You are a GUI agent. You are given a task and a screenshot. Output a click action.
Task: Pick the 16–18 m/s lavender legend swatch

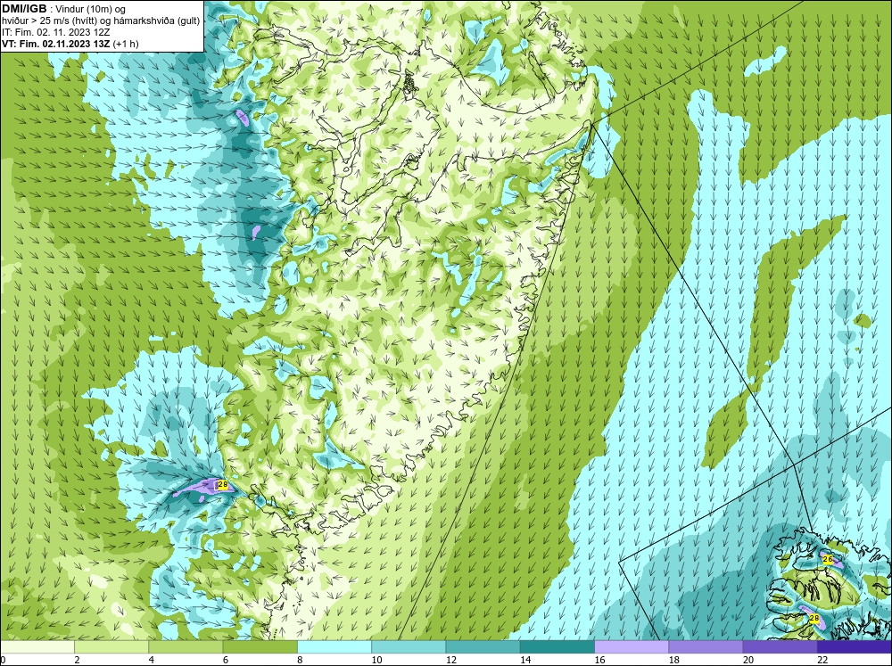(x=632, y=647)
